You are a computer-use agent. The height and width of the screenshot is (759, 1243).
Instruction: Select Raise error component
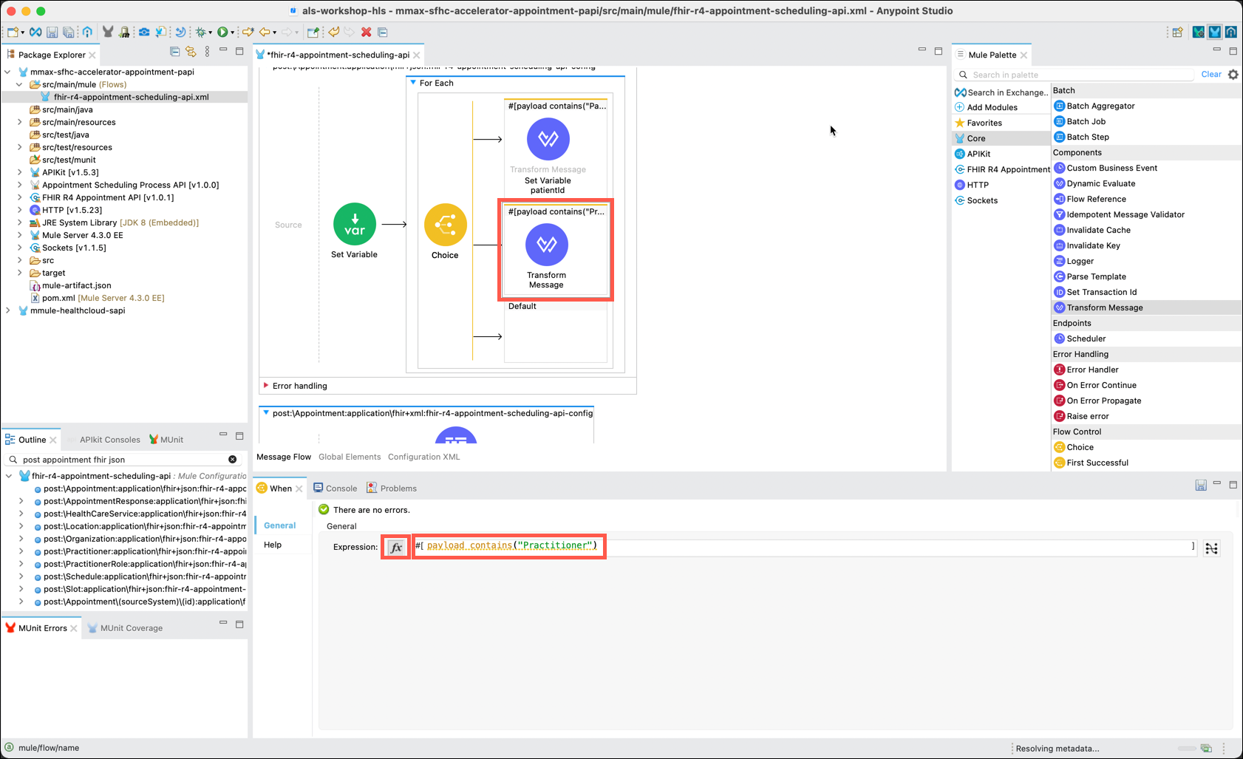(x=1081, y=416)
